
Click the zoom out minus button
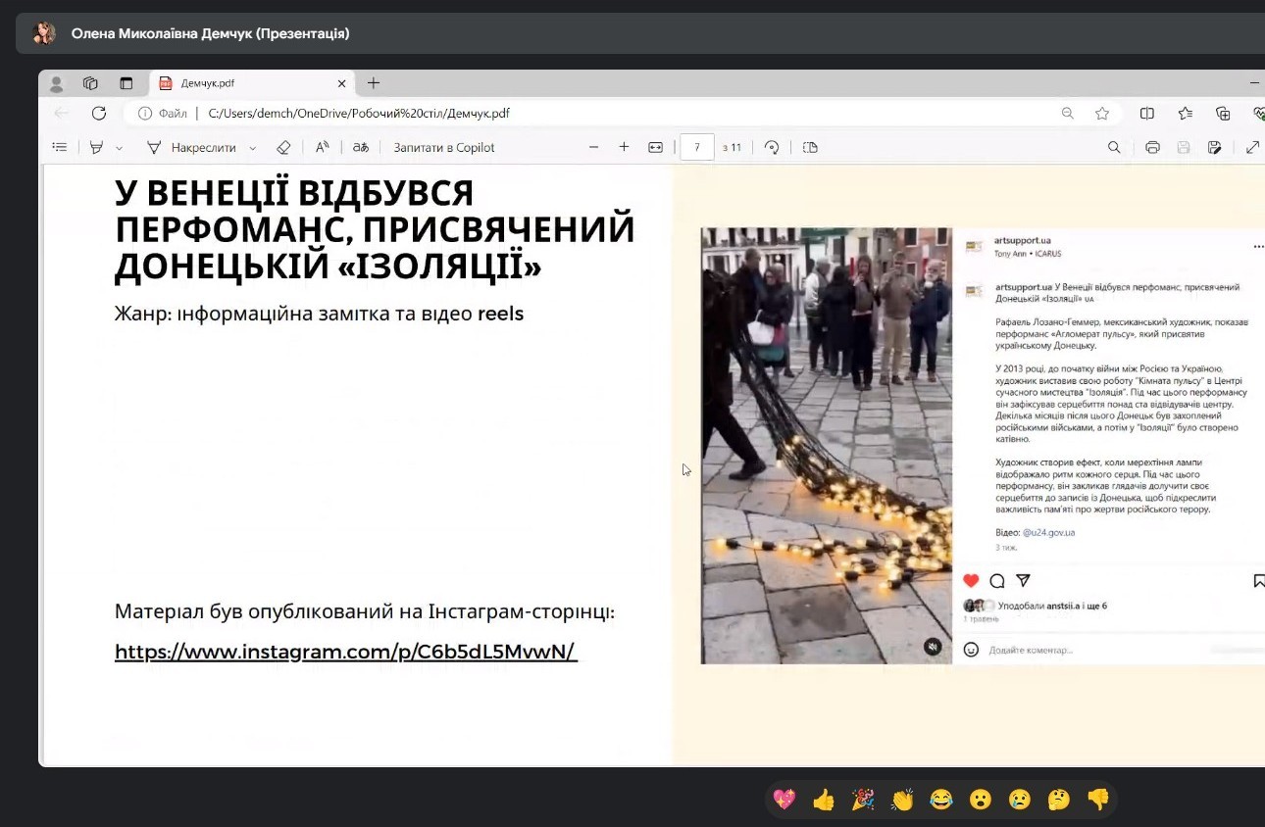click(x=593, y=148)
